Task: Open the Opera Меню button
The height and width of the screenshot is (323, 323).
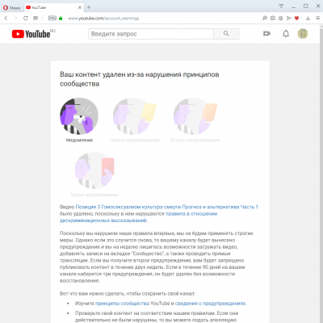Action: (11, 7)
